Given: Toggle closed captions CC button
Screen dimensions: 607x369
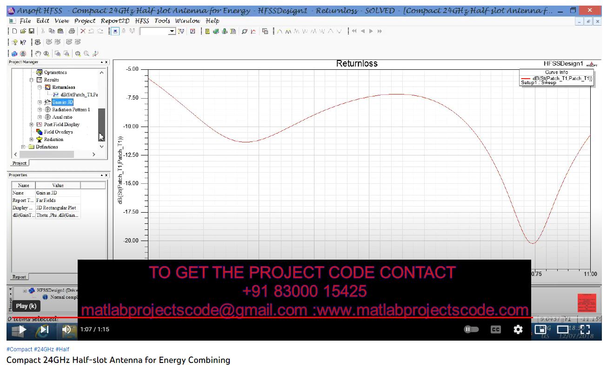Looking at the screenshot, I should (x=496, y=329).
